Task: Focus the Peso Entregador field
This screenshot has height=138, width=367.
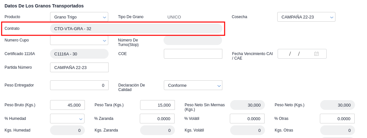Action: click(79, 85)
